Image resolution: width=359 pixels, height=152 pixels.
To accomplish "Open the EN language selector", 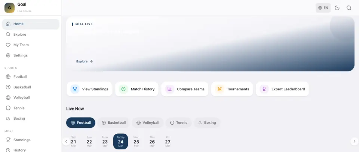I will click(x=323, y=8).
